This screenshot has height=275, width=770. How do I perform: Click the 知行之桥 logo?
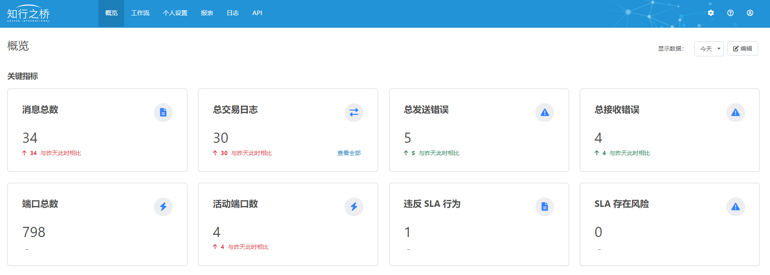29,14
